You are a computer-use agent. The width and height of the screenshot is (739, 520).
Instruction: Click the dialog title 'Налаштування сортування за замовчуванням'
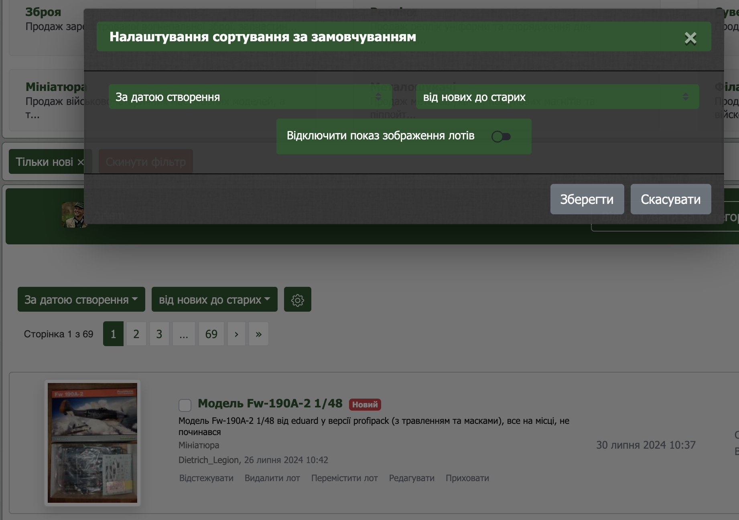[263, 36]
